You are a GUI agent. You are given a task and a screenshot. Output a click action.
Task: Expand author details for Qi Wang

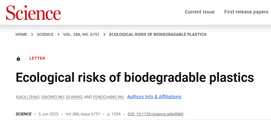click(x=74, y=97)
